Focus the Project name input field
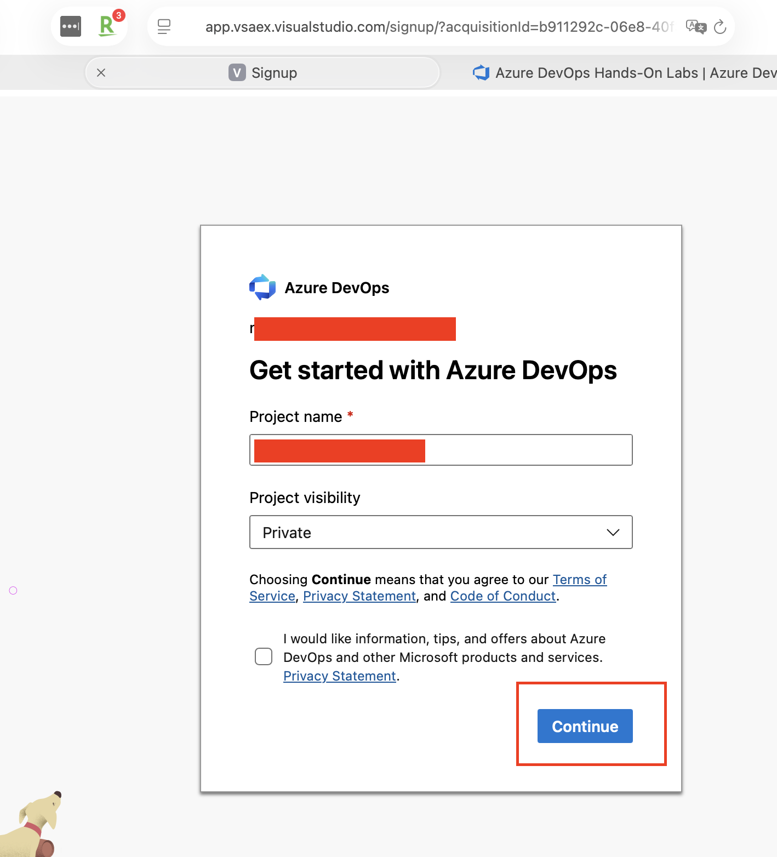Viewport: 777px width, 857px height. (x=441, y=450)
